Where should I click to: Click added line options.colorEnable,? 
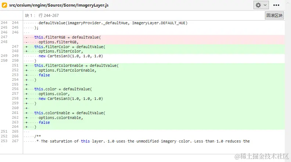61,118
